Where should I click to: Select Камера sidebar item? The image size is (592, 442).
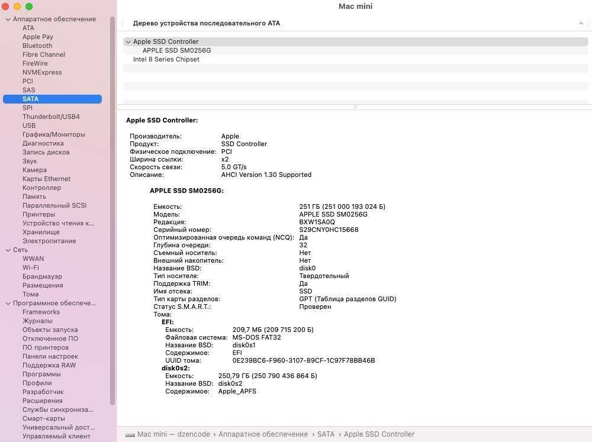coord(35,170)
